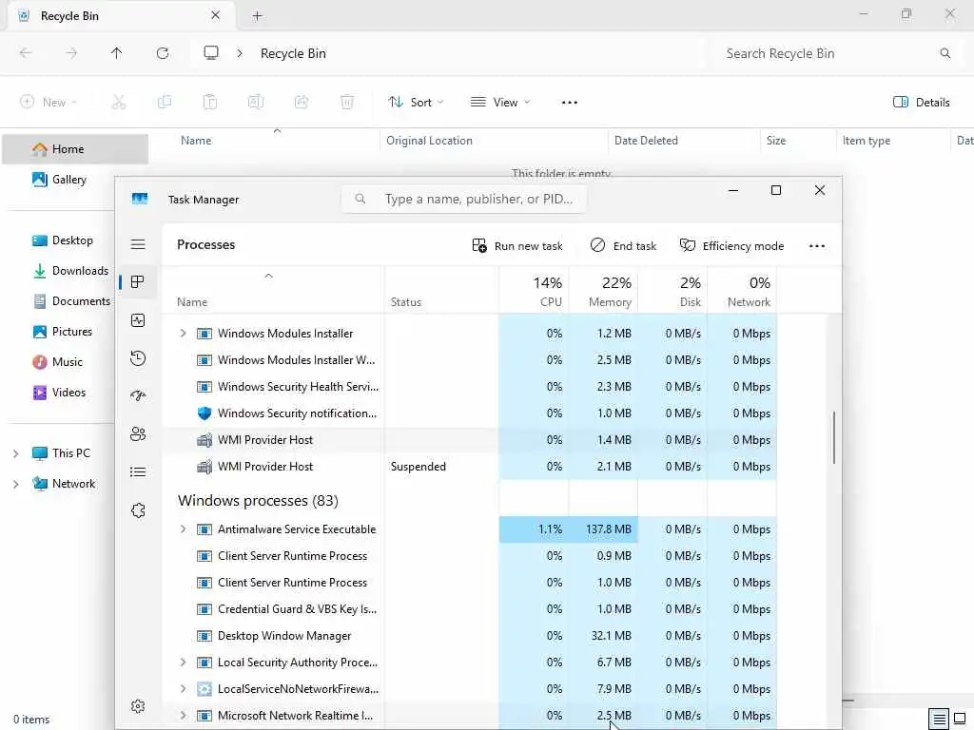The height and width of the screenshot is (730, 974).
Task: Open Task Manager hamburger navigation menu
Action: [138, 244]
